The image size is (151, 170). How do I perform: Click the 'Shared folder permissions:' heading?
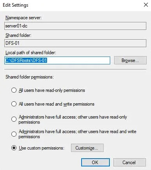(x=29, y=77)
